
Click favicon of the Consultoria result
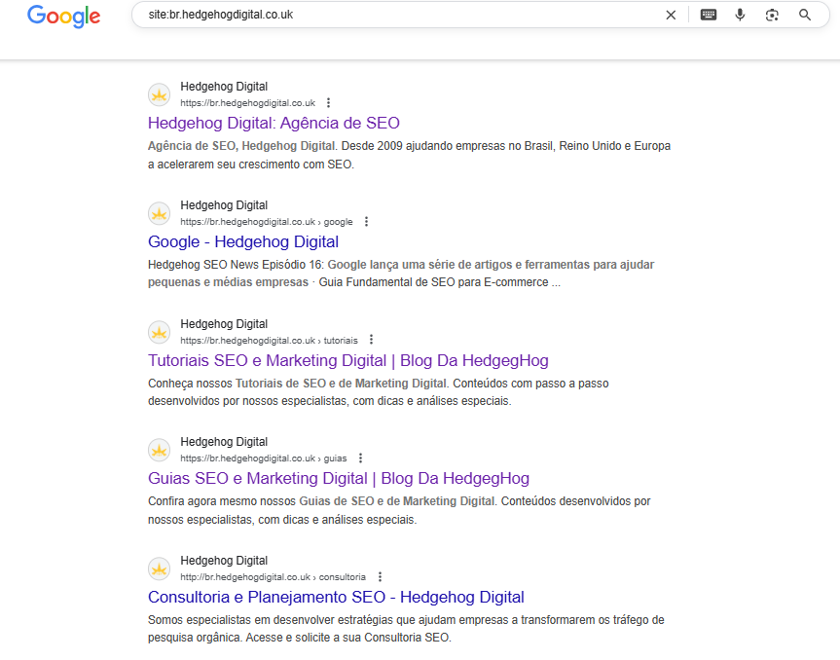159,568
